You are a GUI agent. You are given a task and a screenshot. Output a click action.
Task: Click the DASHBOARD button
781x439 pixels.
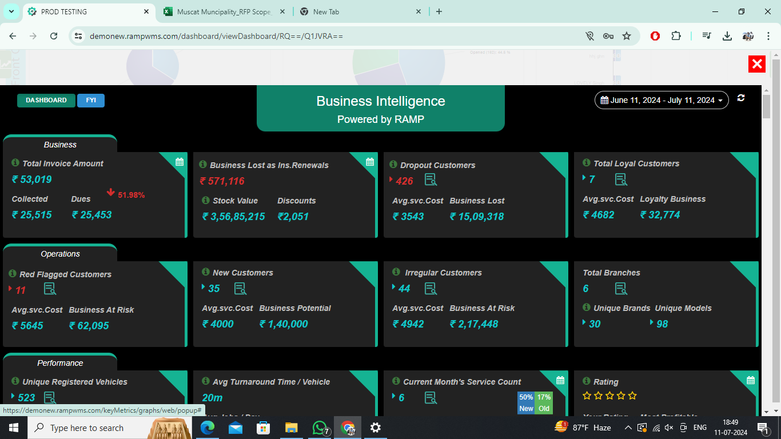(46, 100)
